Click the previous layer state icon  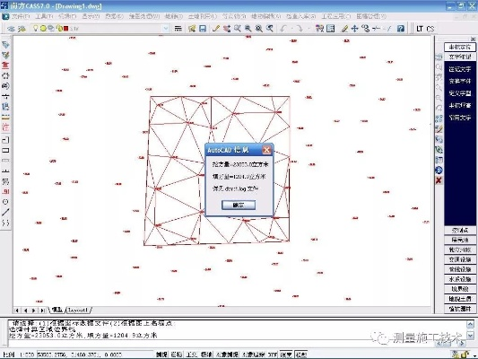(x=22, y=29)
